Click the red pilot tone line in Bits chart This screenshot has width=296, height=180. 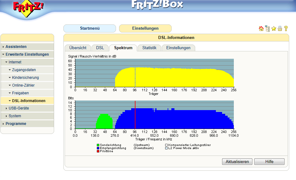click(135, 115)
